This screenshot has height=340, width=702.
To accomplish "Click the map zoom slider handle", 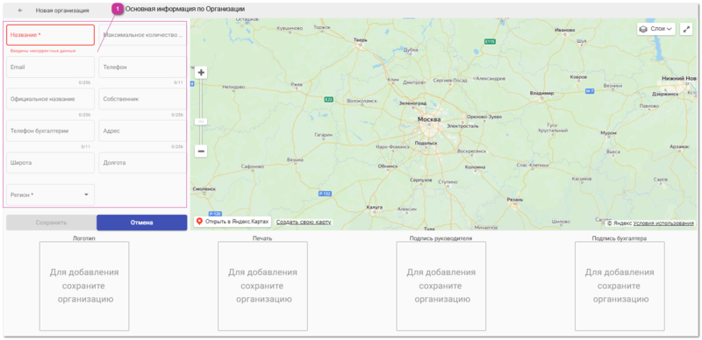I will [201, 121].
